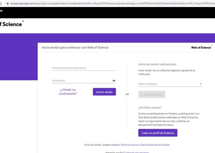
Task: Click the Ir a la institución button
Action: [x=152, y=94]
